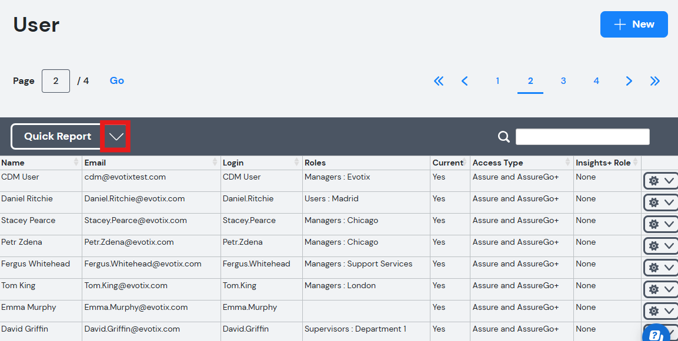Image resolution: width=678 pixels, height=341 pixels.
Task: Click the New user button
Action: tap(634, 24)
